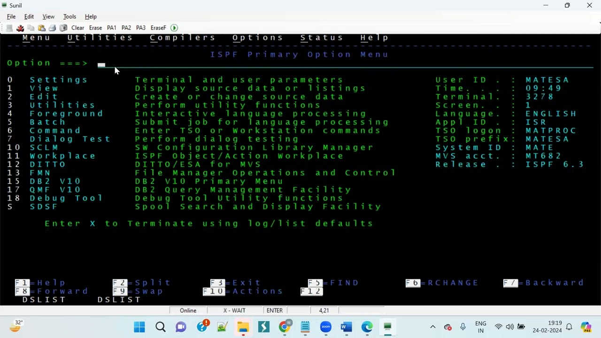Click the F8=Forward function key
The image size is (601, 338).
pyautogui.click(x=52, y=291)
